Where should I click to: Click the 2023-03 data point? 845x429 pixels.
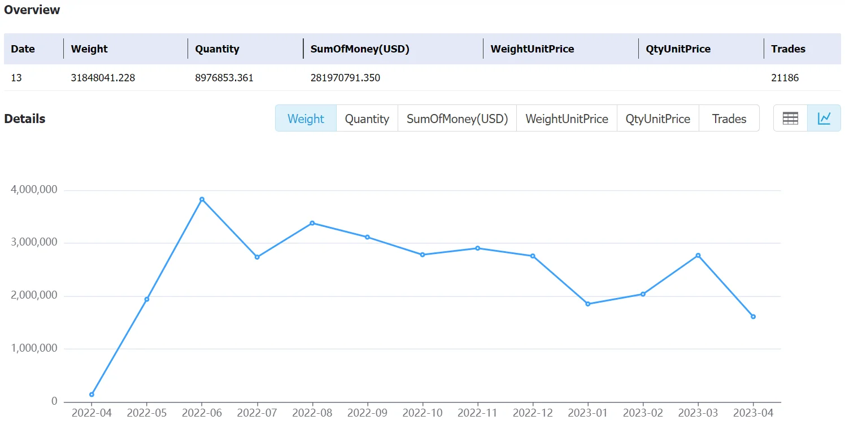click(x=698, y=255)
